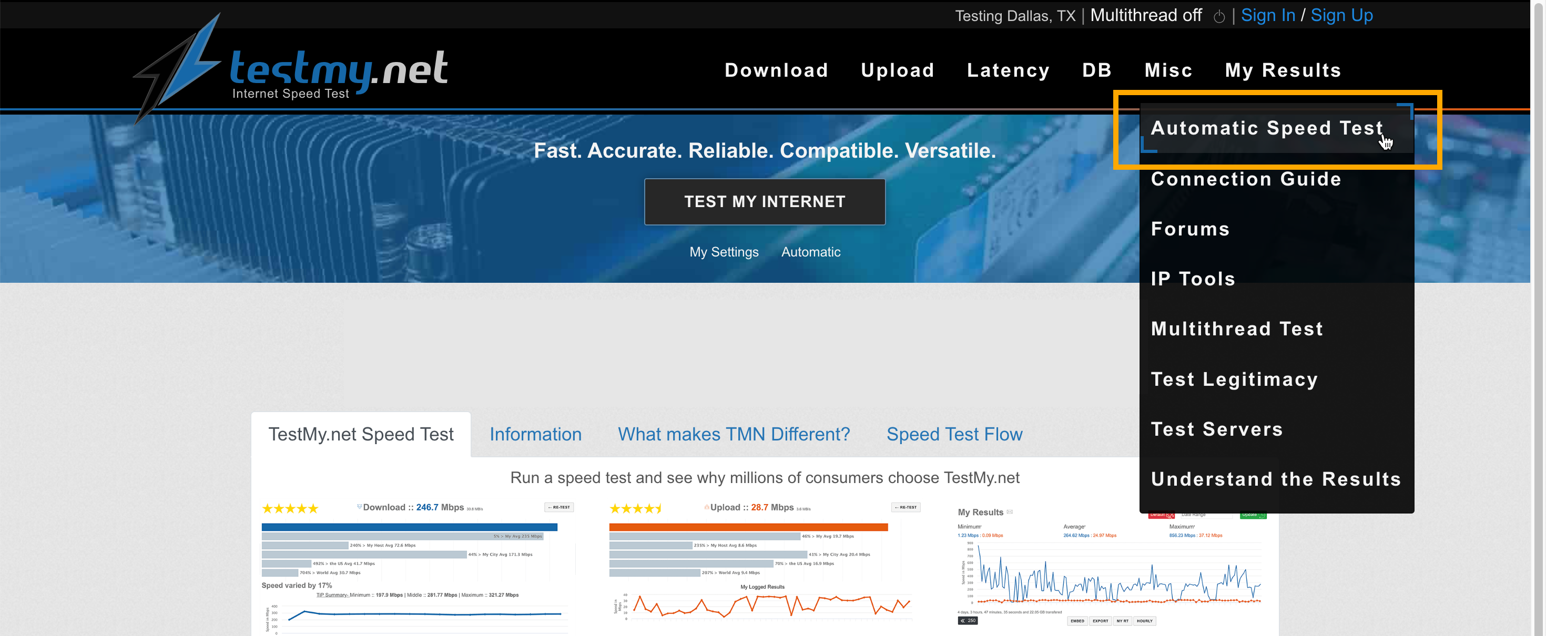
Task: Click the Upload arrow icon in sample result
Action: pyautogui.click(x=706, y=507)
